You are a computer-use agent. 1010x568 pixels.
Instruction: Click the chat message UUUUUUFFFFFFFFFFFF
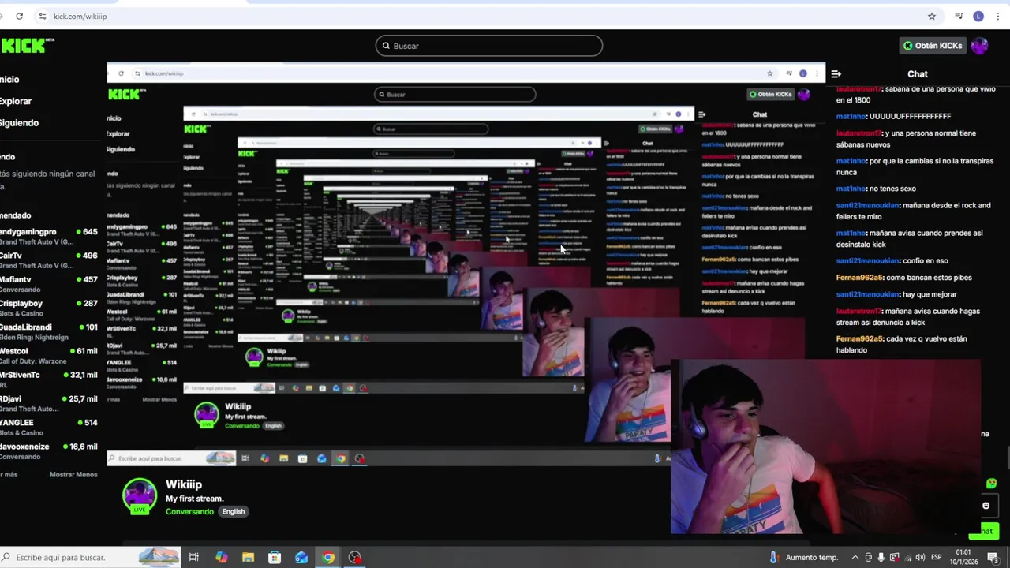pos(893,117)
